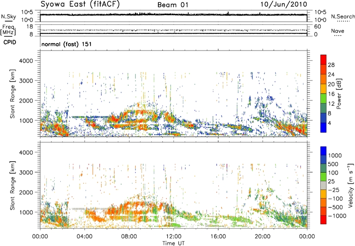Click the red top segment of Power colorbar

coord(323,60)
